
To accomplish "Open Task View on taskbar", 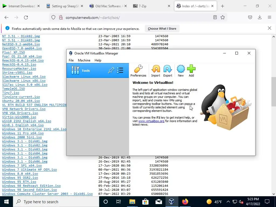I will pyautogui.click(x=119, y=202).
